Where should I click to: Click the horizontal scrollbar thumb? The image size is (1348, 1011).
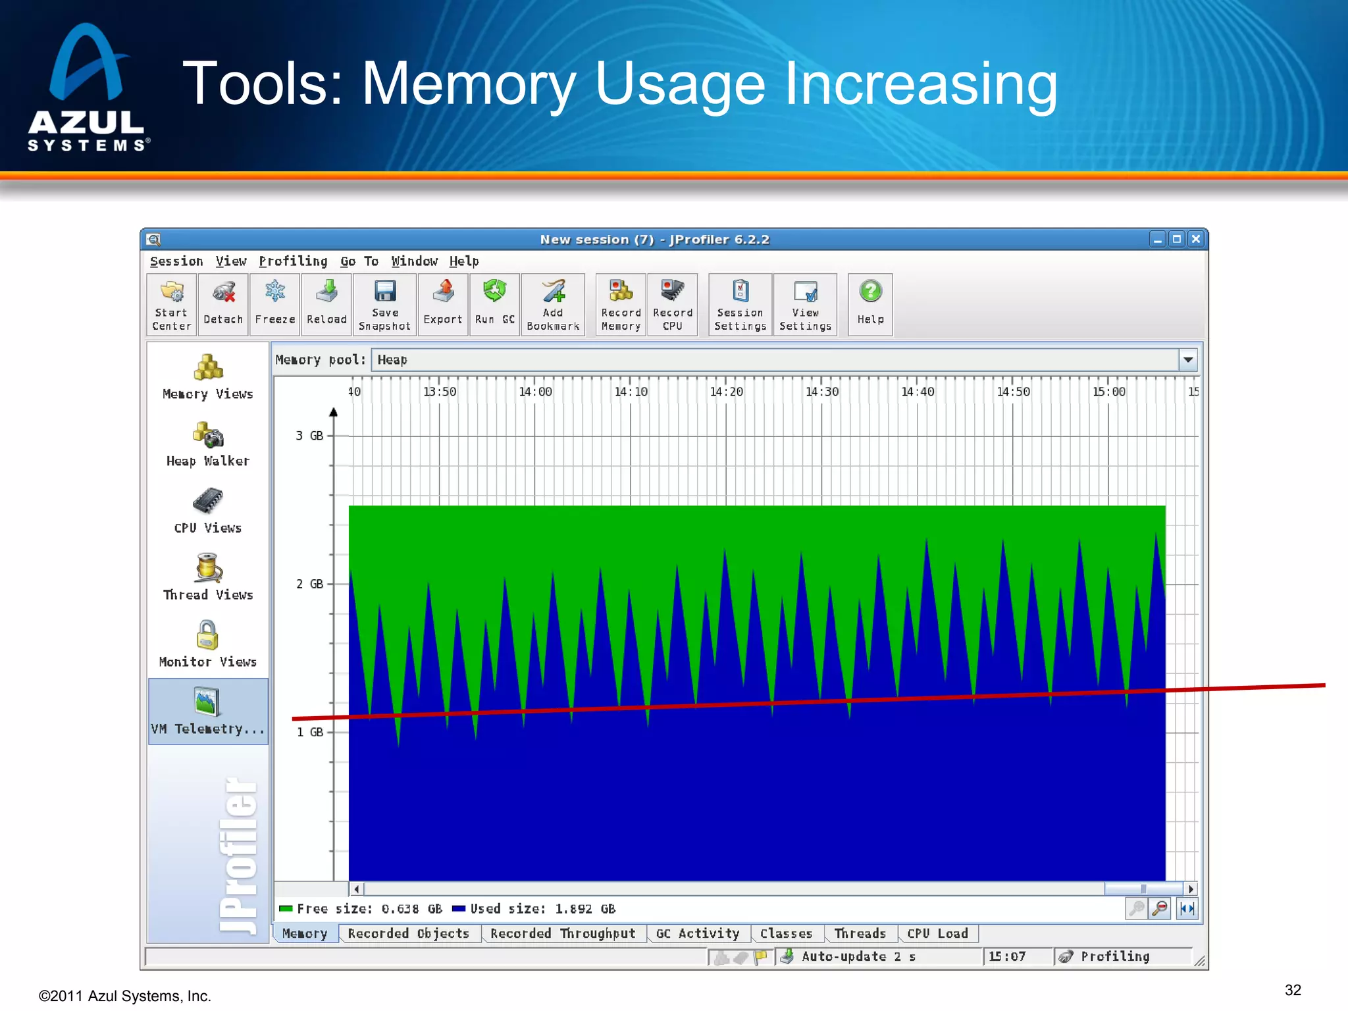[1143, 889]
